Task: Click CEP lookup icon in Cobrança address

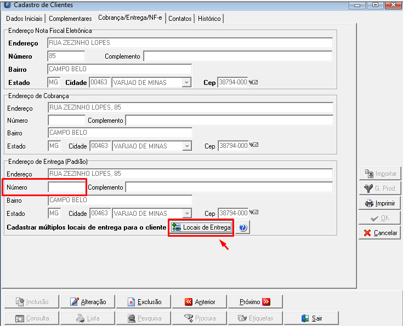Action: pyautogui.click(x=254, y=145)
